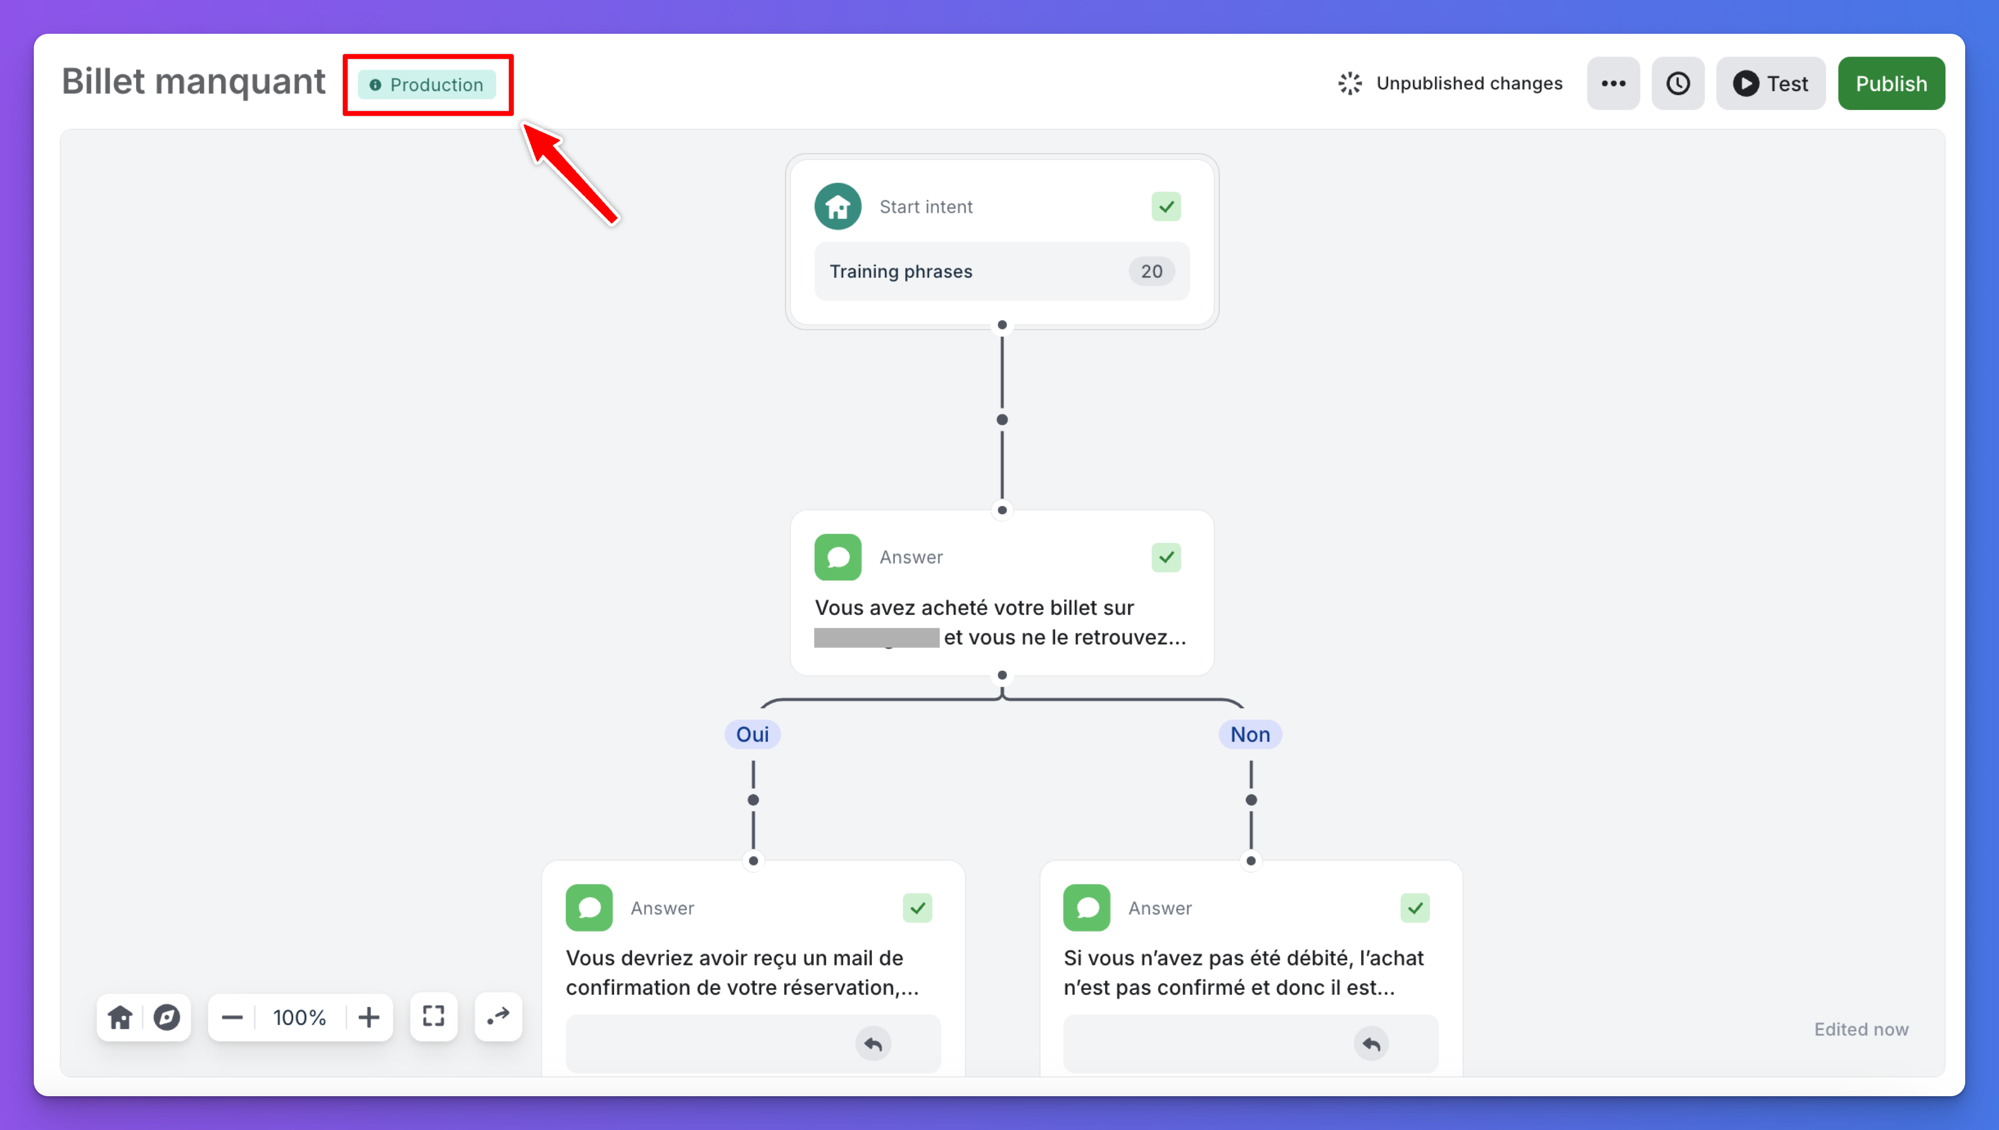Click the Test play button

click(1770, 83)
